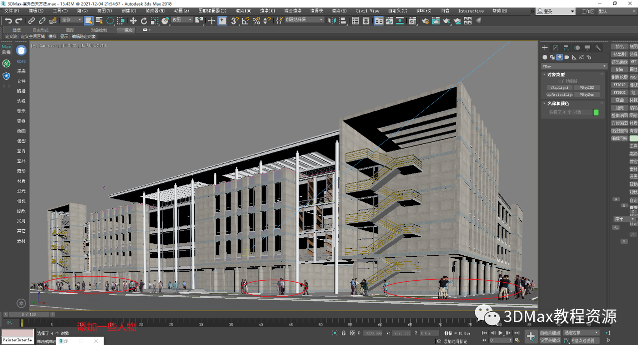The height and width of the screenshot is (345, 638).
Task: Open reference coordinate 视图 dropdown
Action: (181, 20)
